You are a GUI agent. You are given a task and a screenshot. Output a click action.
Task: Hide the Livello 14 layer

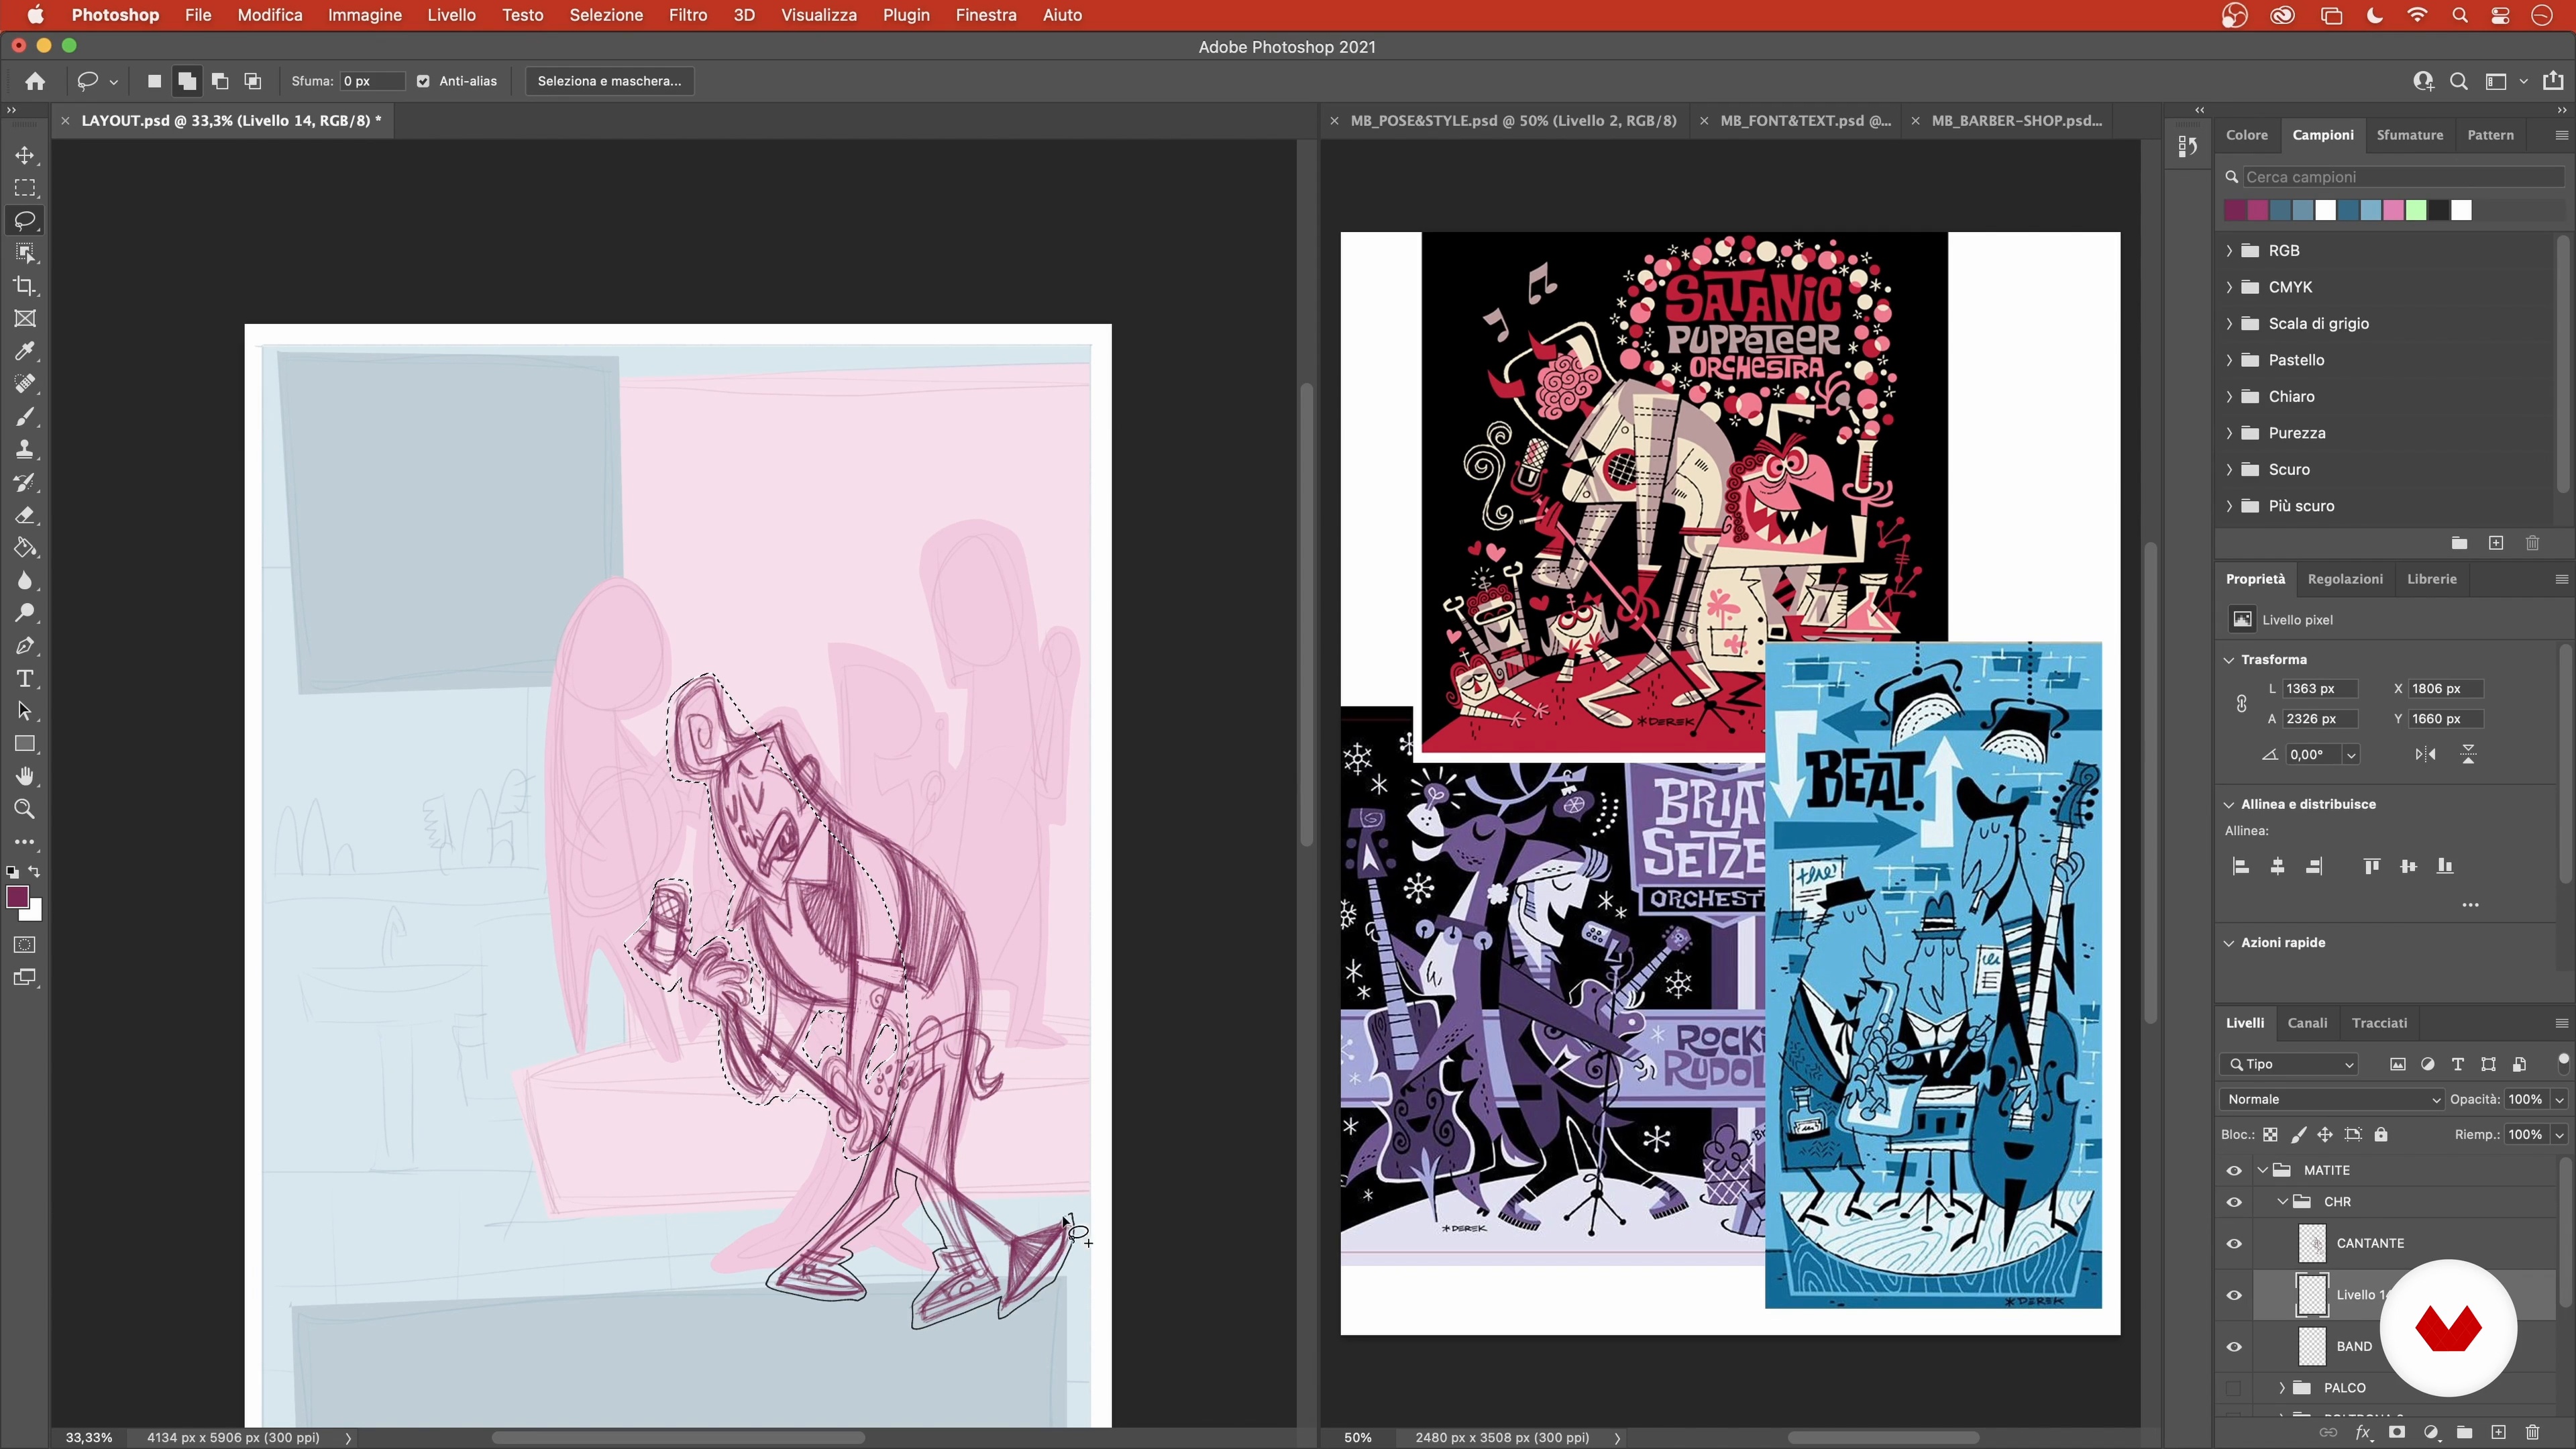[2234, 1295]
